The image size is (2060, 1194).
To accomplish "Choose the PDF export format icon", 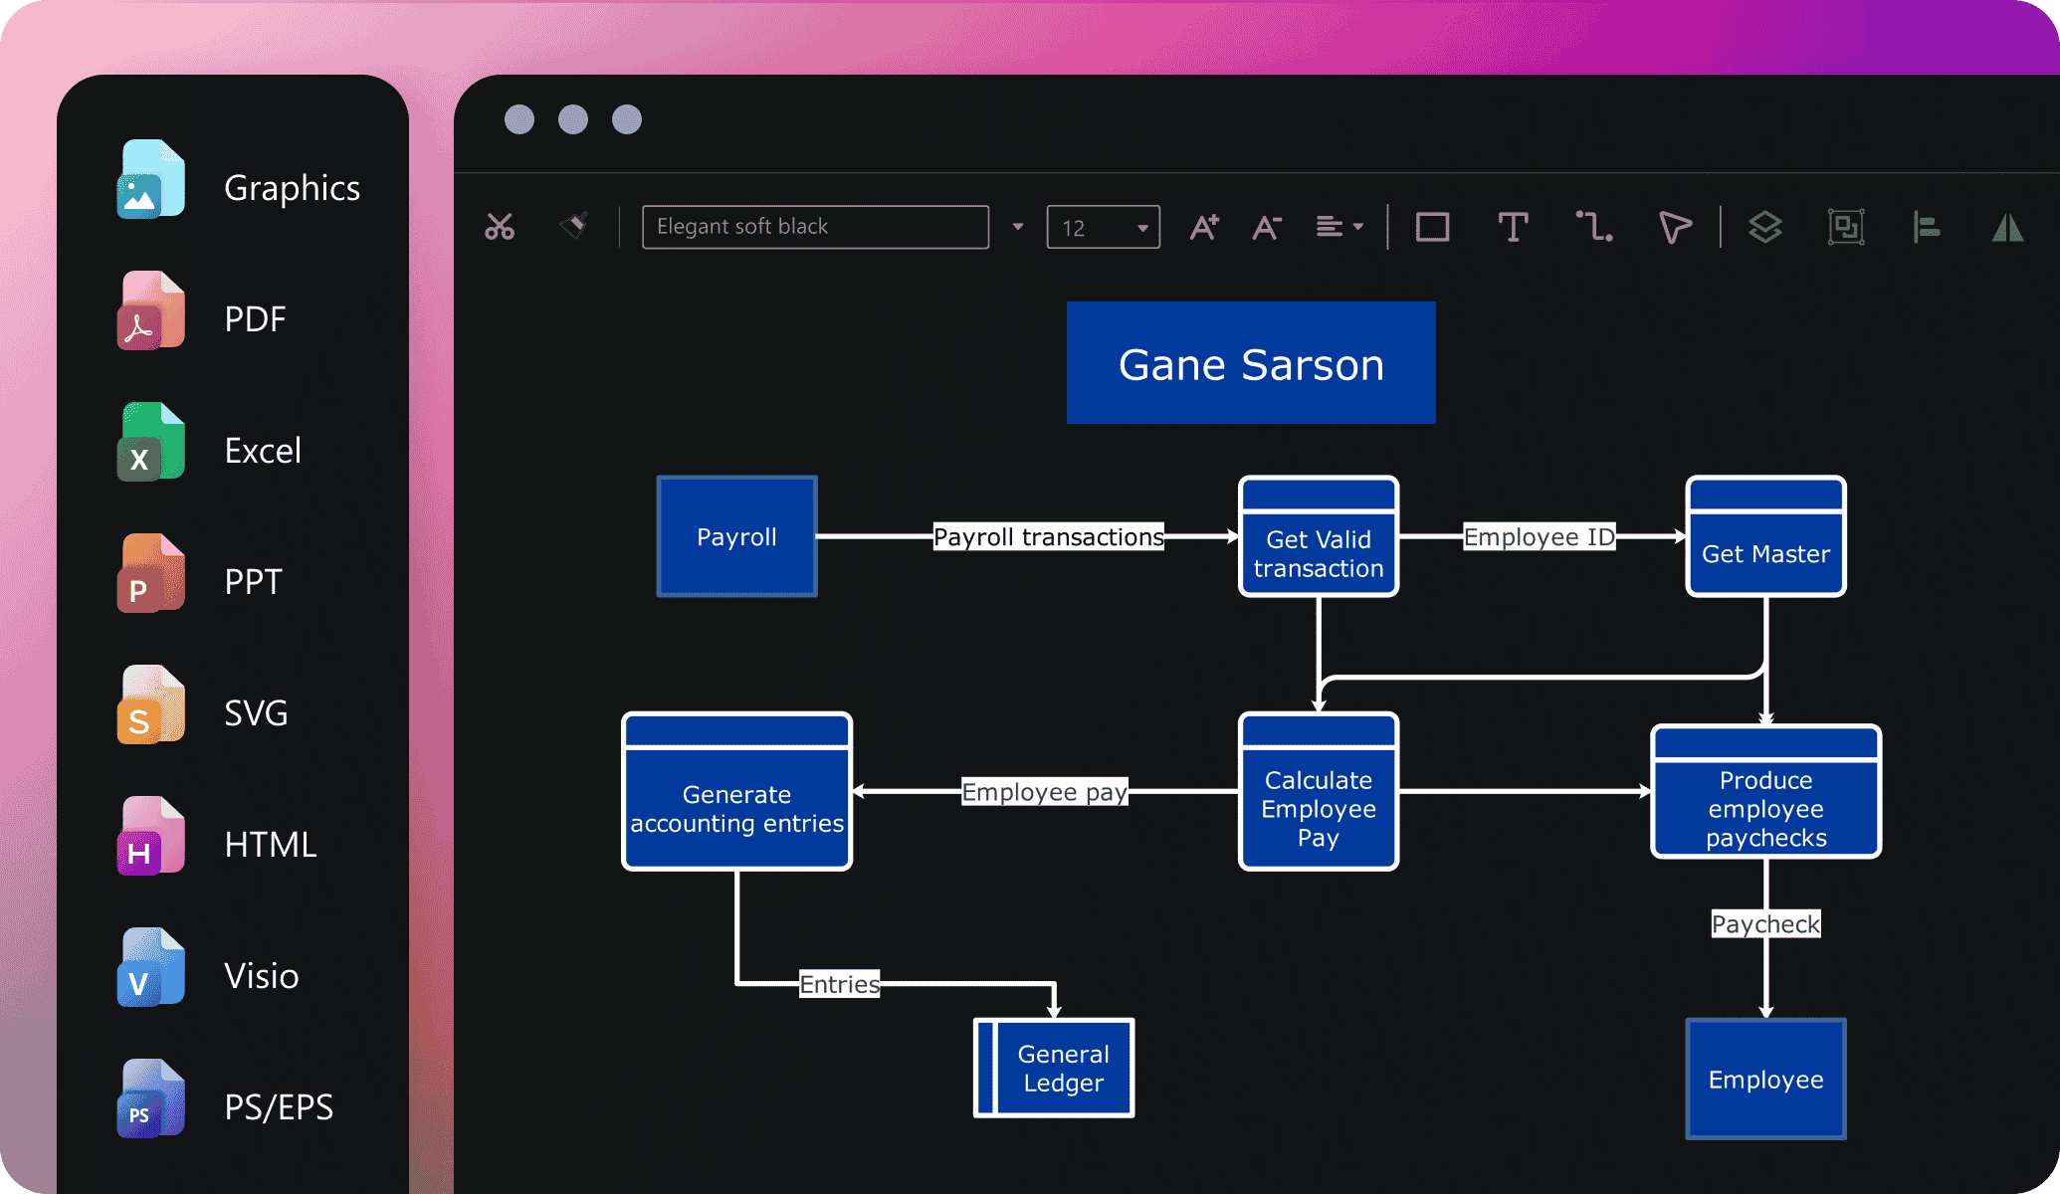I will pyautogui.click(x=151, y=310).
